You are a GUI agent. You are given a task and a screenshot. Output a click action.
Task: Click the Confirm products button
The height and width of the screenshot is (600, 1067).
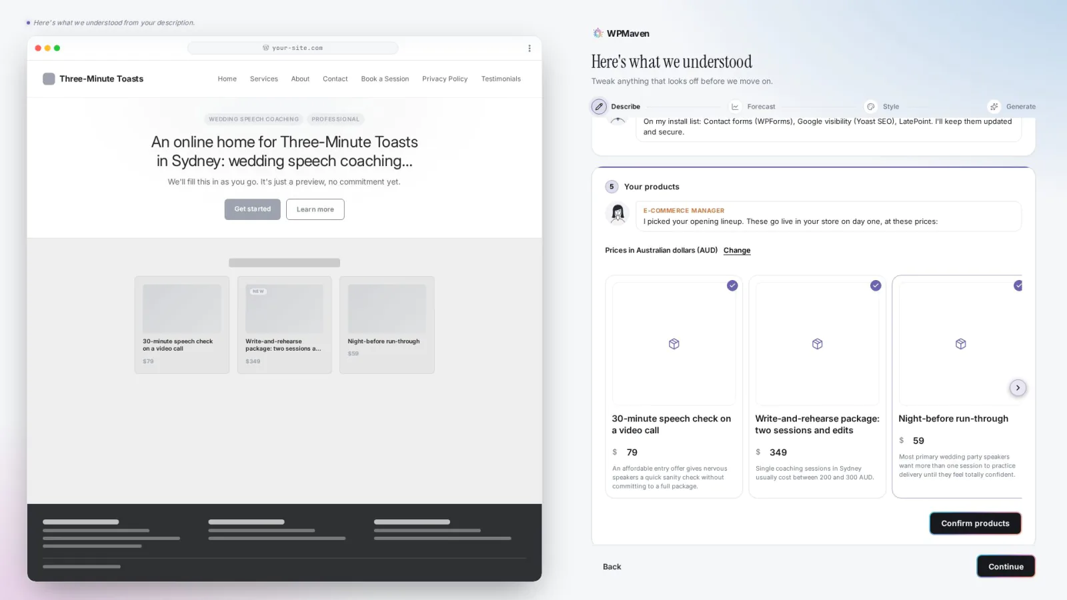[x=975, y=523]
